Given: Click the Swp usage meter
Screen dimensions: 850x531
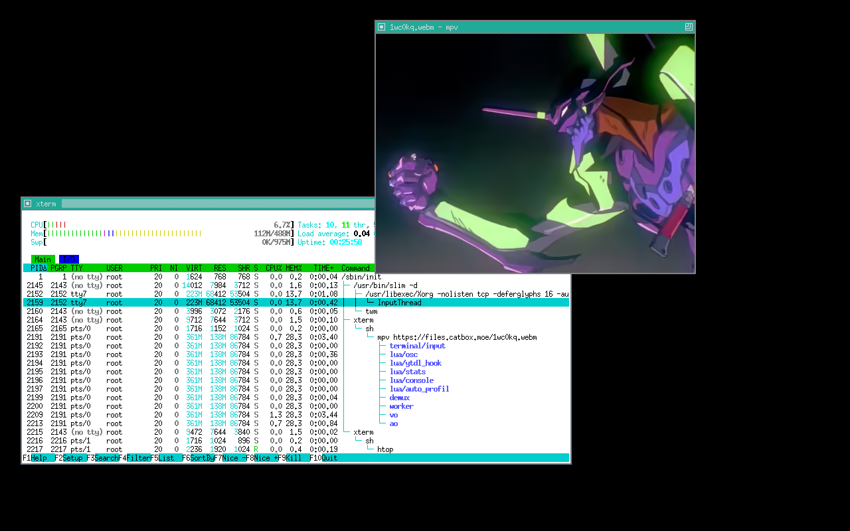Looking at the screenshot, I should 162,242.
